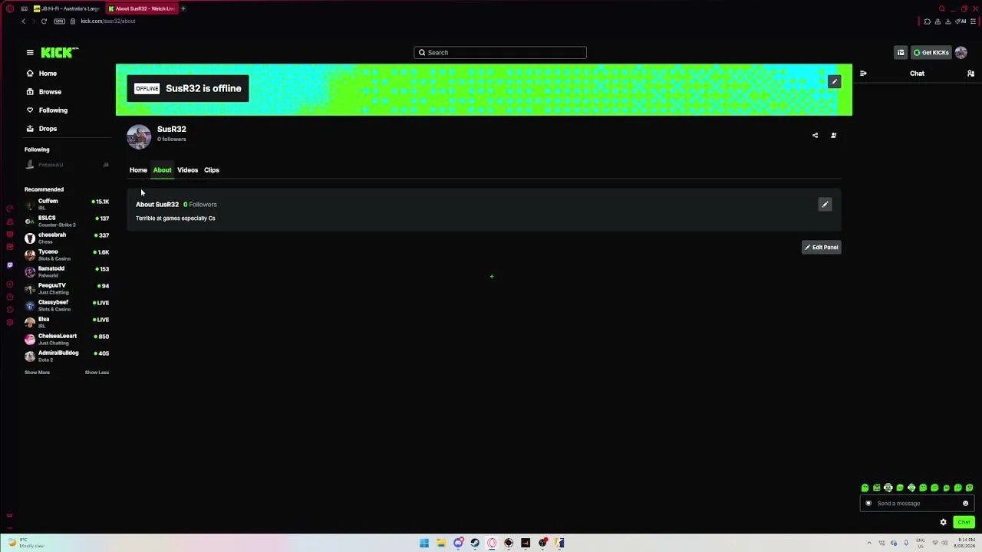Switch to the Clips tab
Image resolution: width=982 pixels, height=552 pixels.
pos(211,170)
